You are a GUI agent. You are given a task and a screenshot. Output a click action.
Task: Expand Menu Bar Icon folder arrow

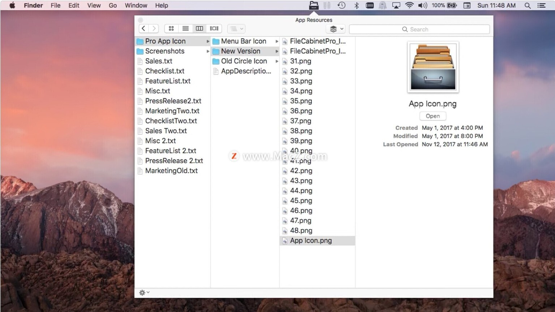(x=277, y=42)
